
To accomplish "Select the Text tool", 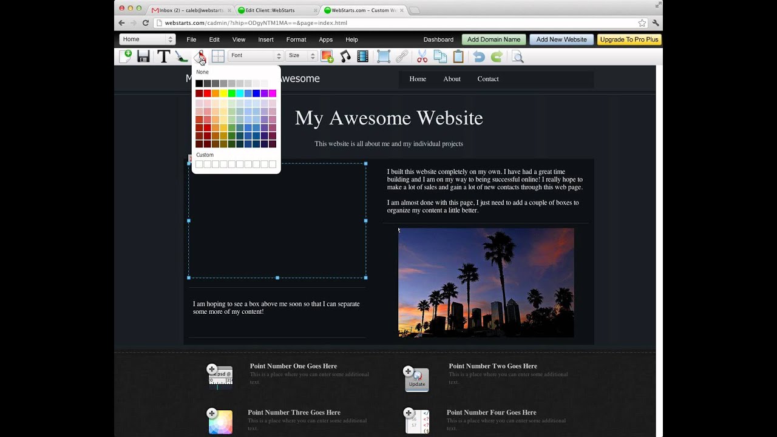I will tap(163, 56).
